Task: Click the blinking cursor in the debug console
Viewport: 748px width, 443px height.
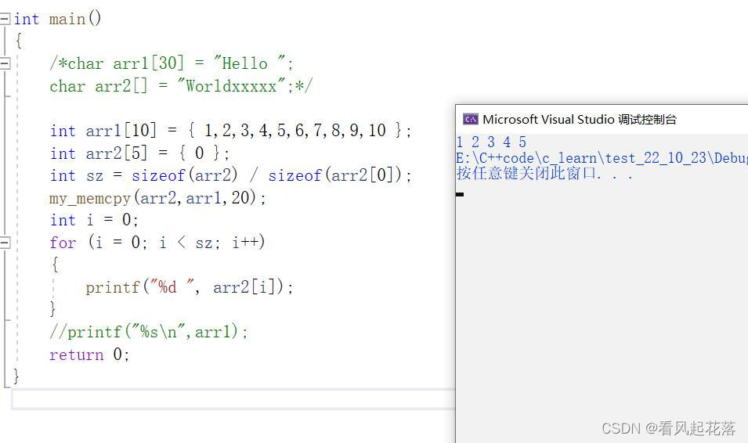Action: pyautogui.click(x=460, y=195)
